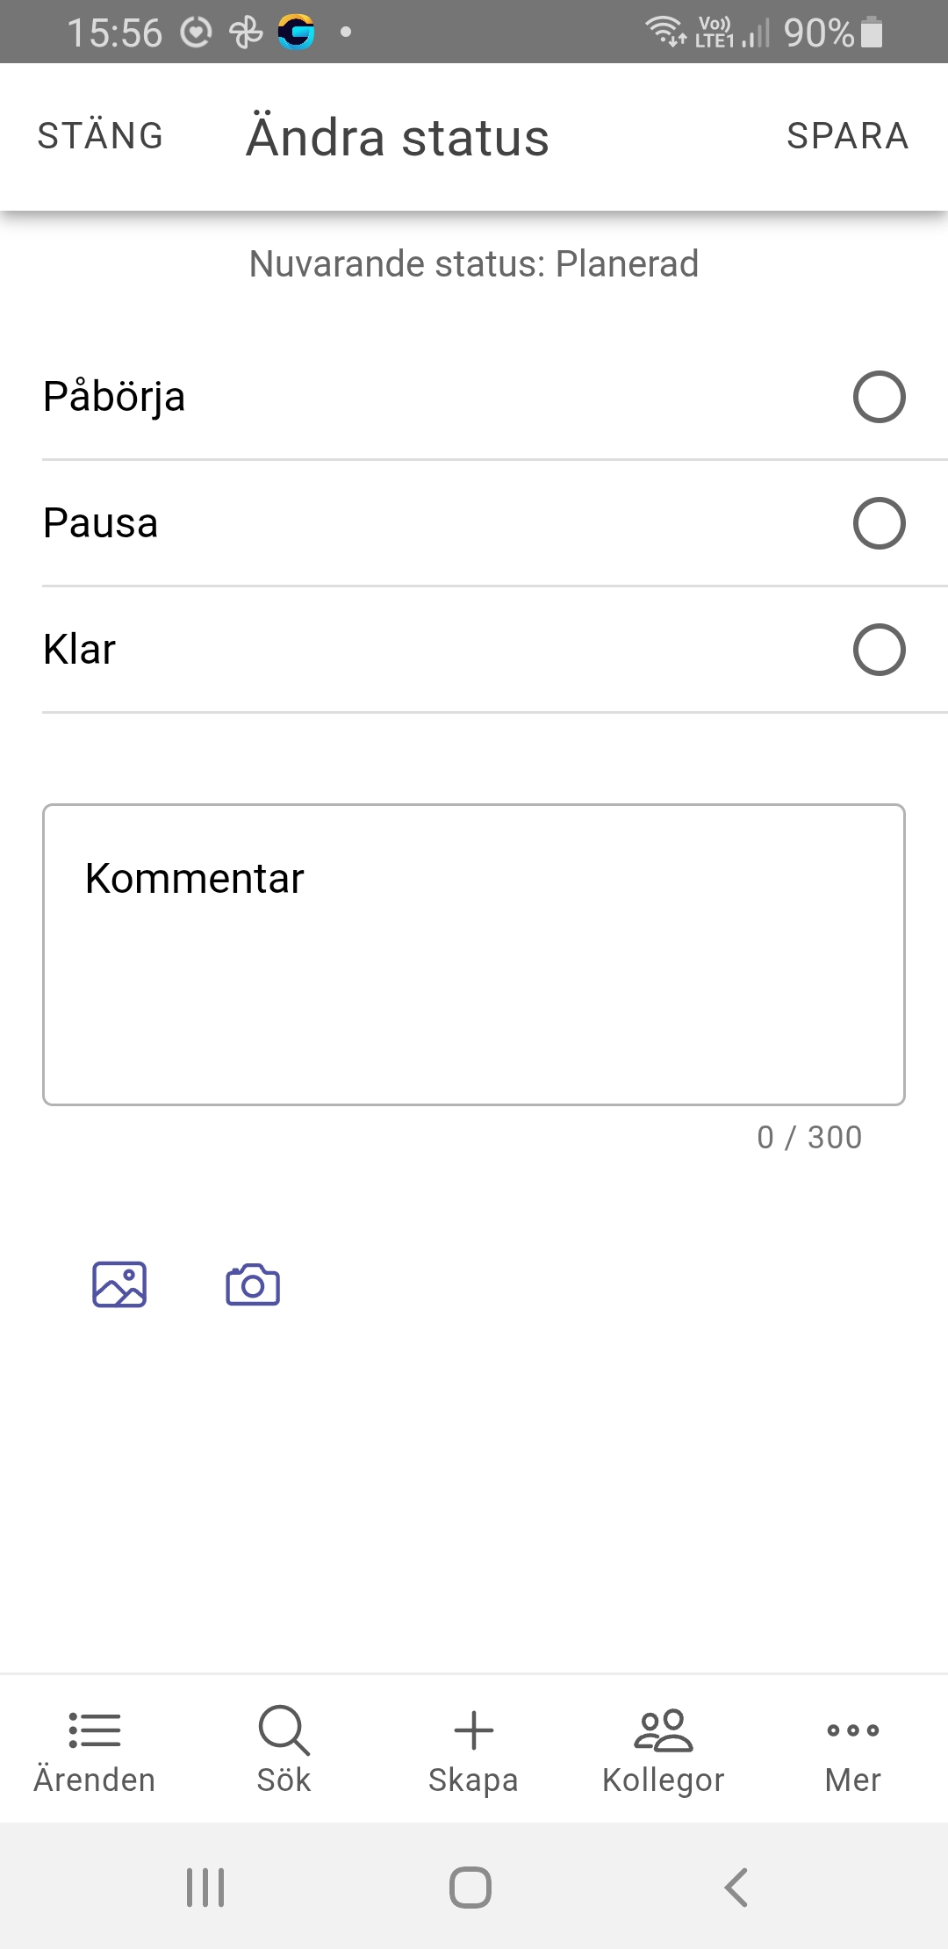
Task: Select the Pausa radio button
Action: (x=879, y=523)
